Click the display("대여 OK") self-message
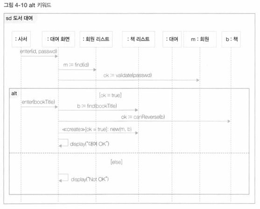 (x=90, y=144)
